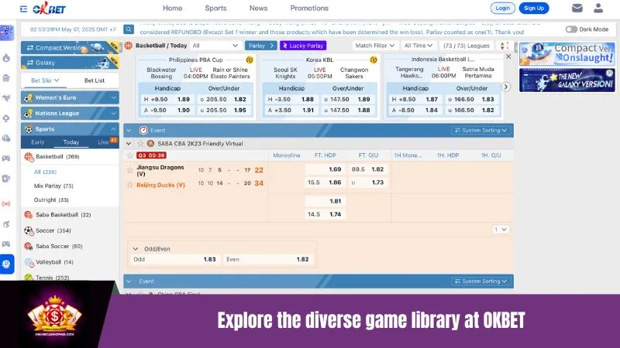Go to Sports in top navigation
Screen dimensions: 620x348
pos(215,8)
